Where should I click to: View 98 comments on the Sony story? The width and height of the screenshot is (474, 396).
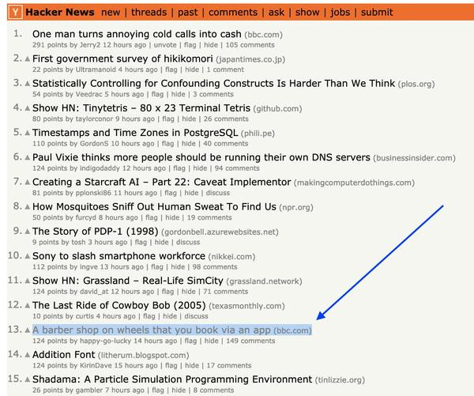tap(215, 267)
